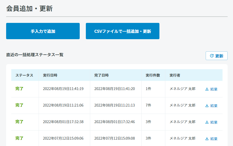Select the 実行者 column header
The image size is (233, 146).
pyautogui.click(x=175, y=75)
